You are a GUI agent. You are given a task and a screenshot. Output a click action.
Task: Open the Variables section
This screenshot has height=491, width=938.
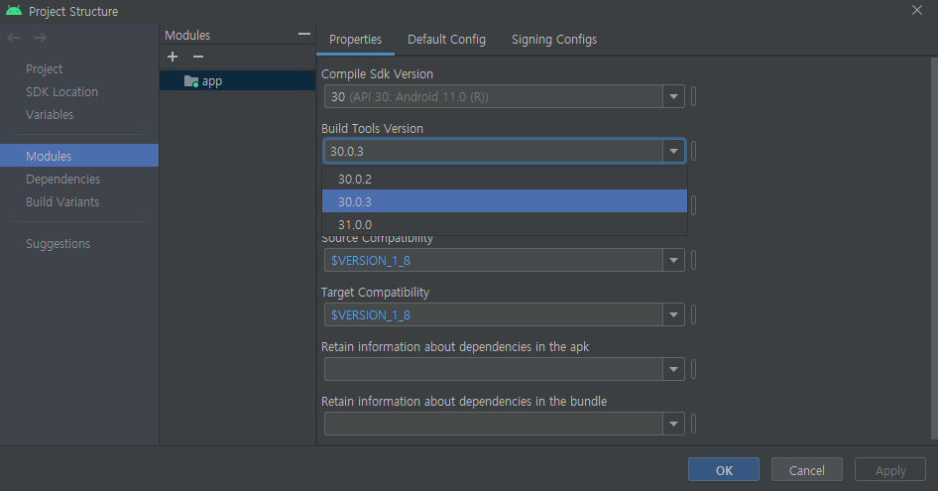point(49,114)
